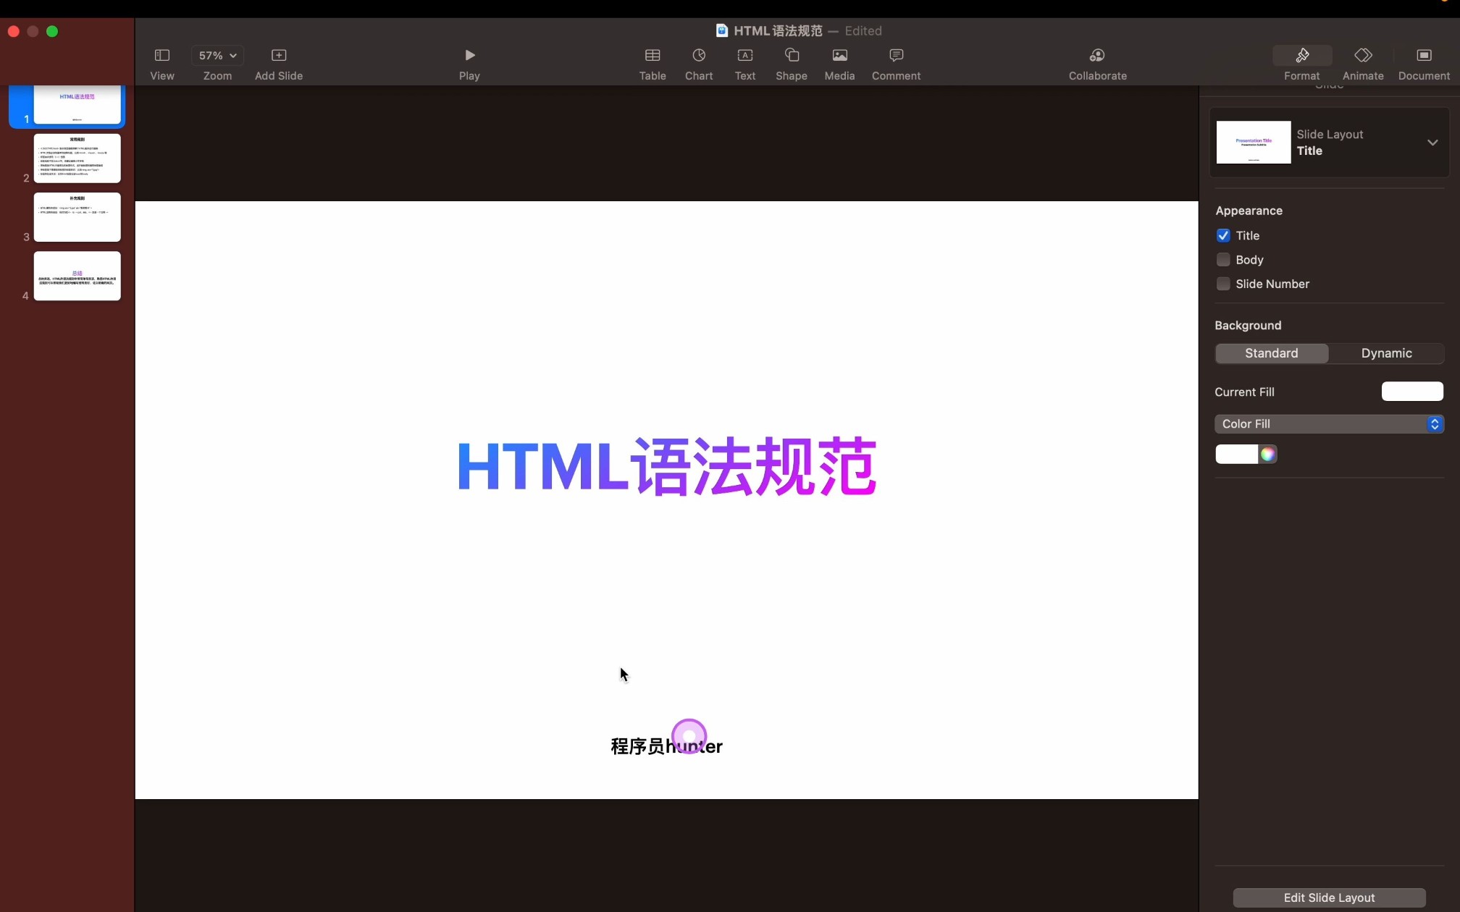Enable the Slide Number checkbox
The height and width of the screenshot is (912, 1460).
tap(1223, 284)
